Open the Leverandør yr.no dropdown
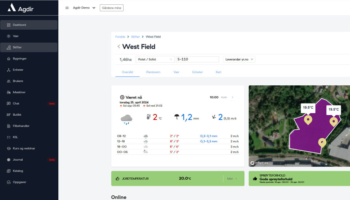The image size is (350, 200). click(x=239, y=59)
